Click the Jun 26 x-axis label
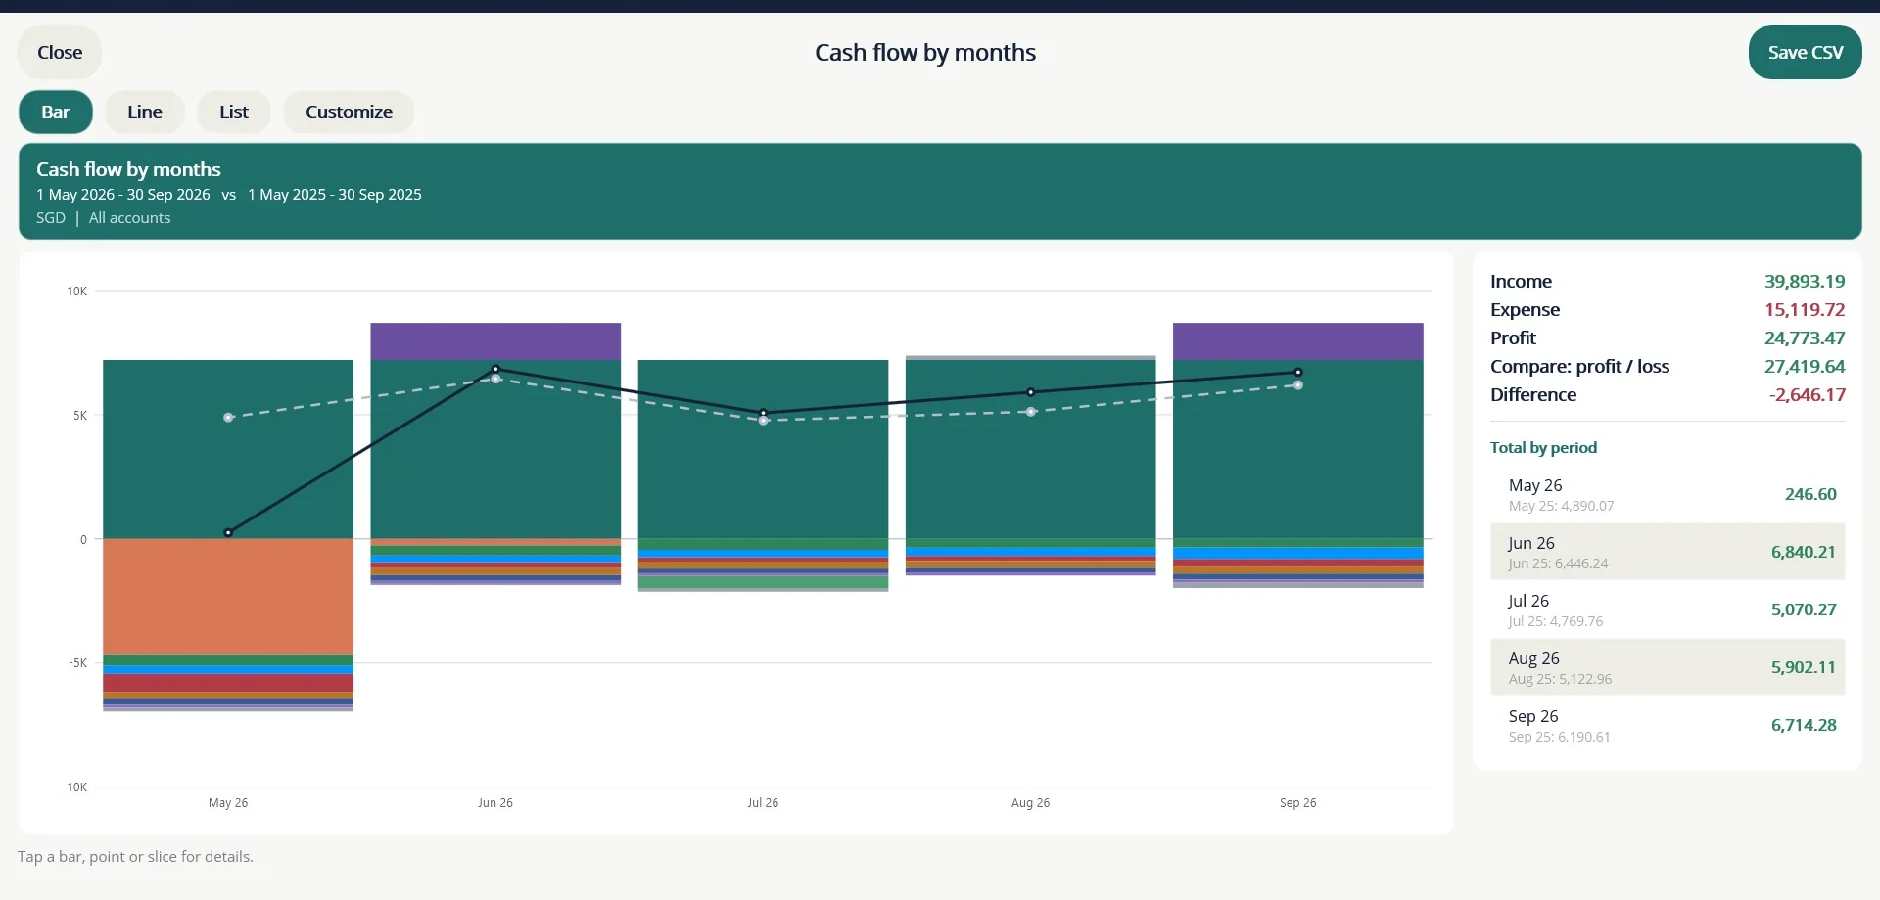 [x=495, y=803]
